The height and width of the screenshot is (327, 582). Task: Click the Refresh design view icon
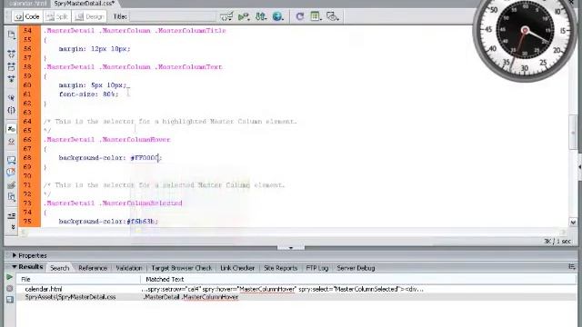(299, 16)
